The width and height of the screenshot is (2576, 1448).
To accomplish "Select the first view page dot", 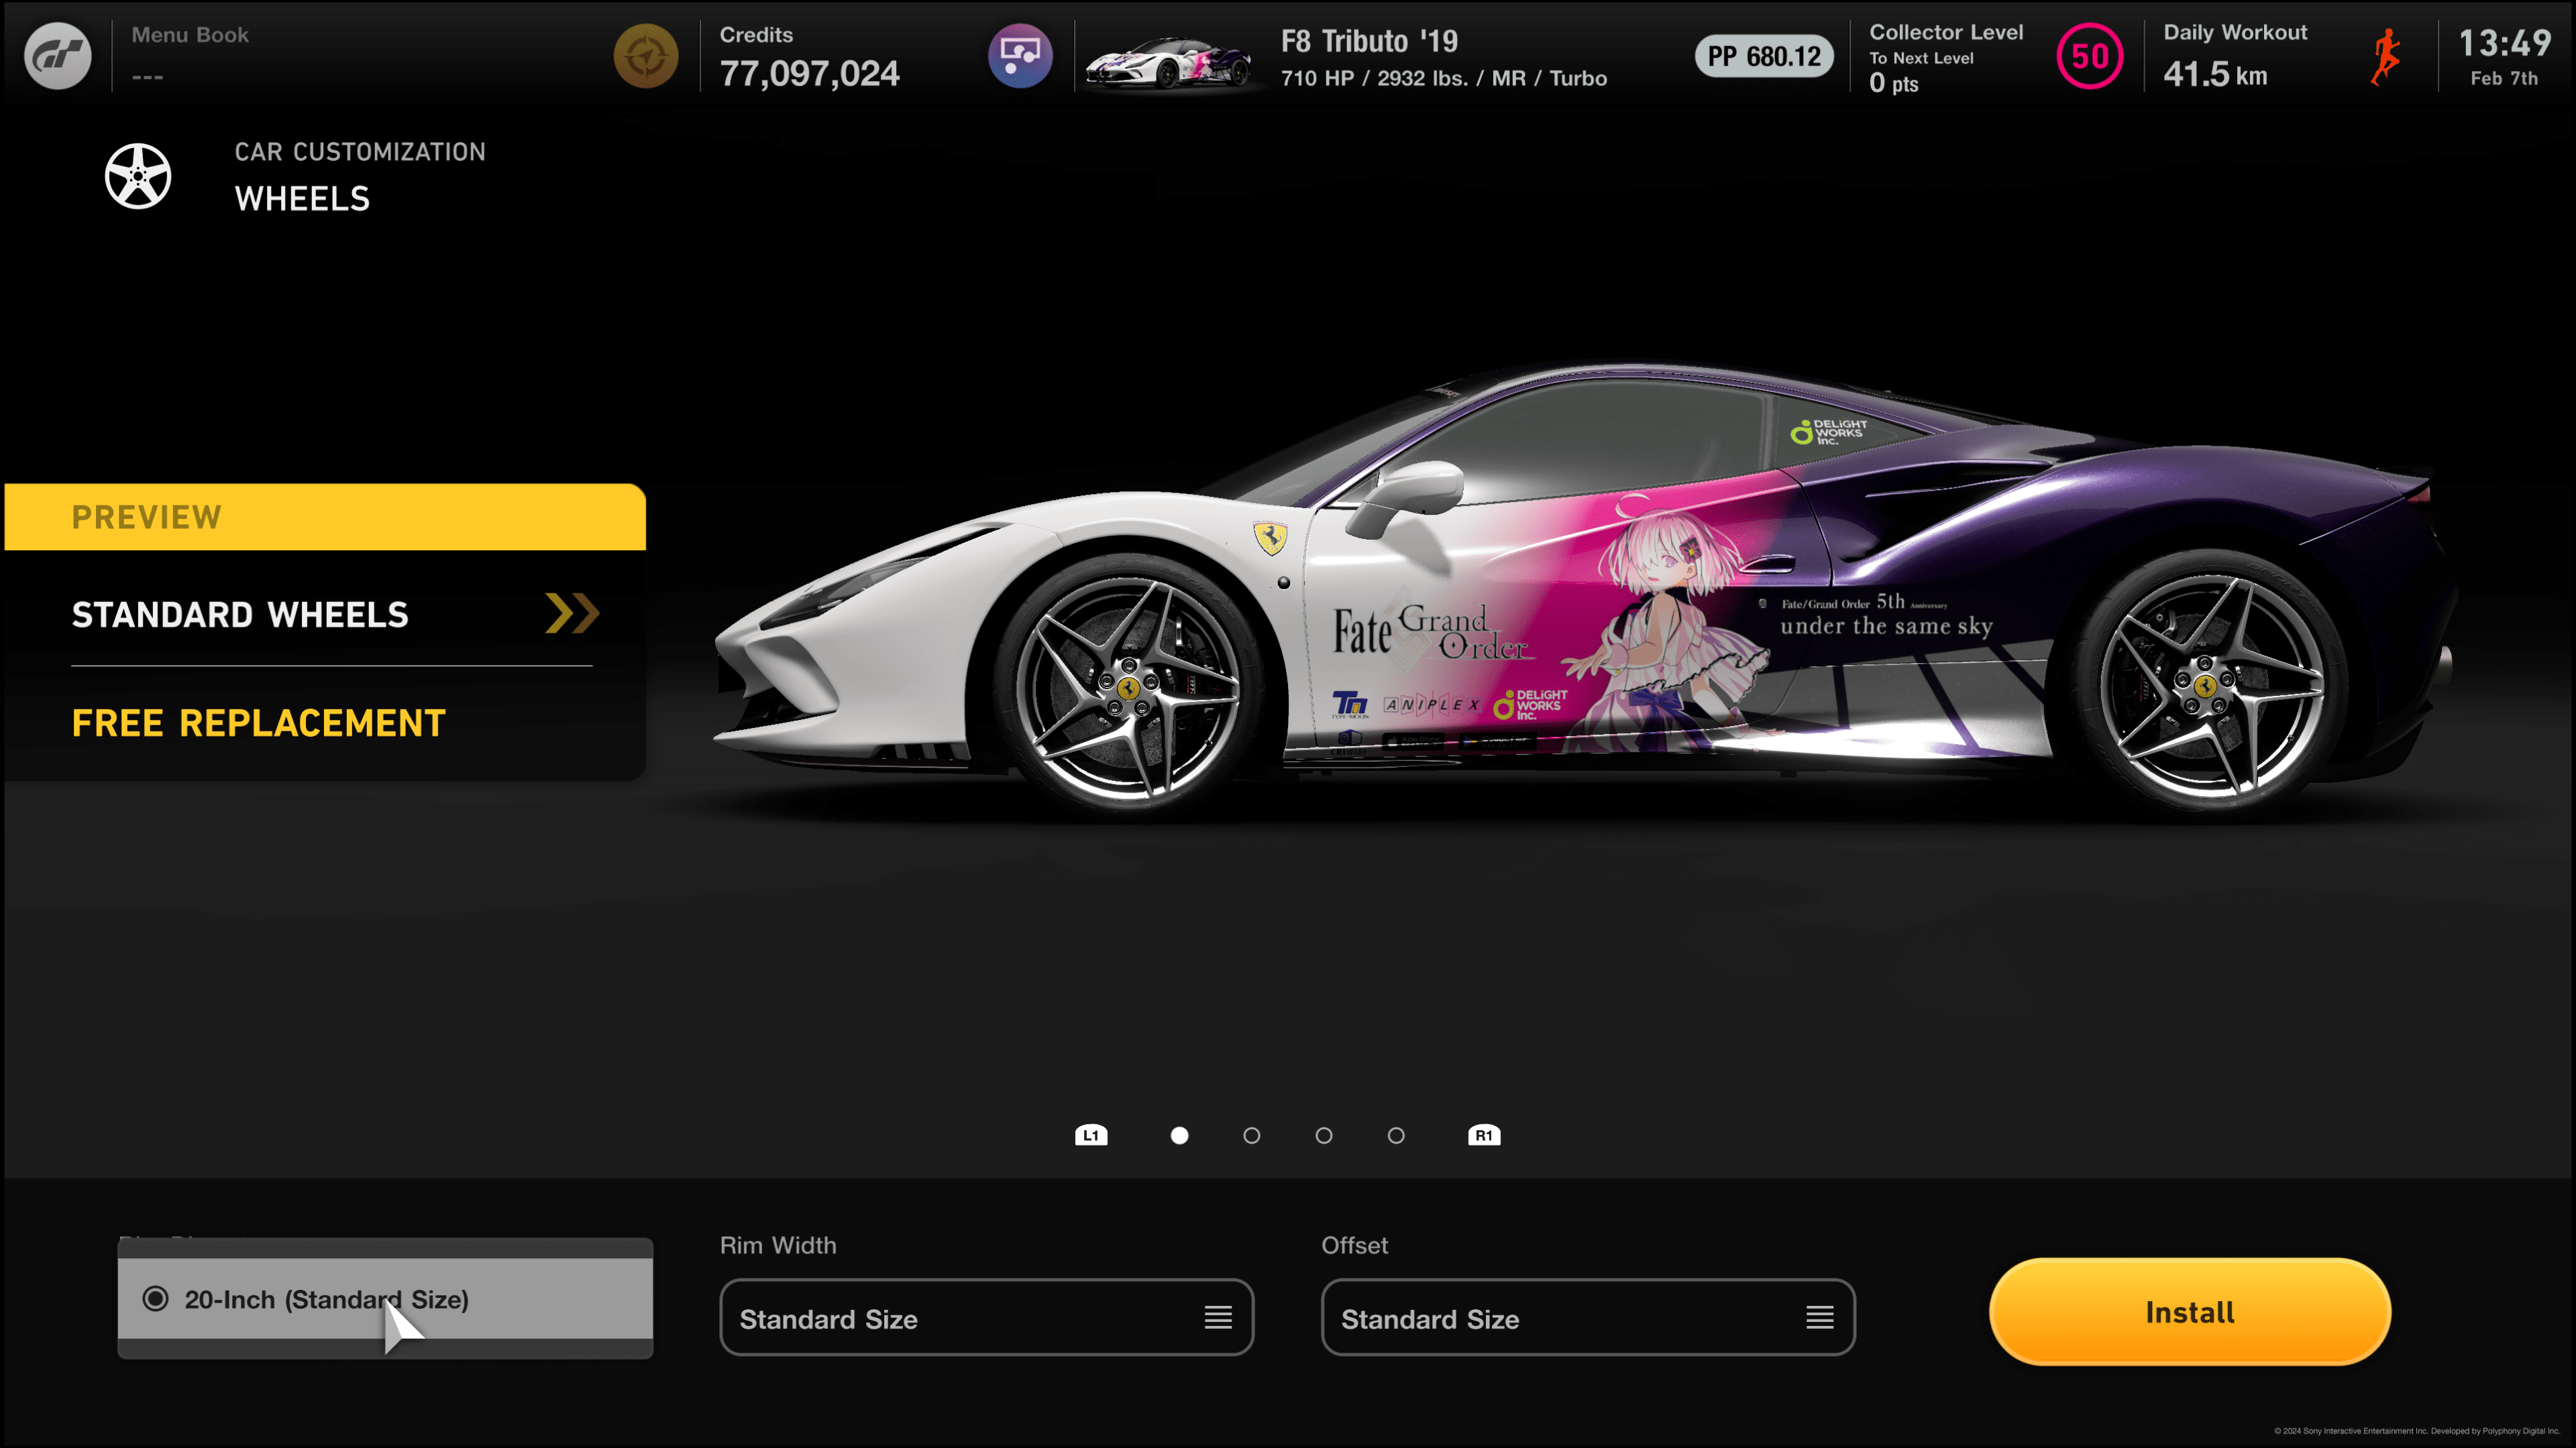I will [1180, 1135].
